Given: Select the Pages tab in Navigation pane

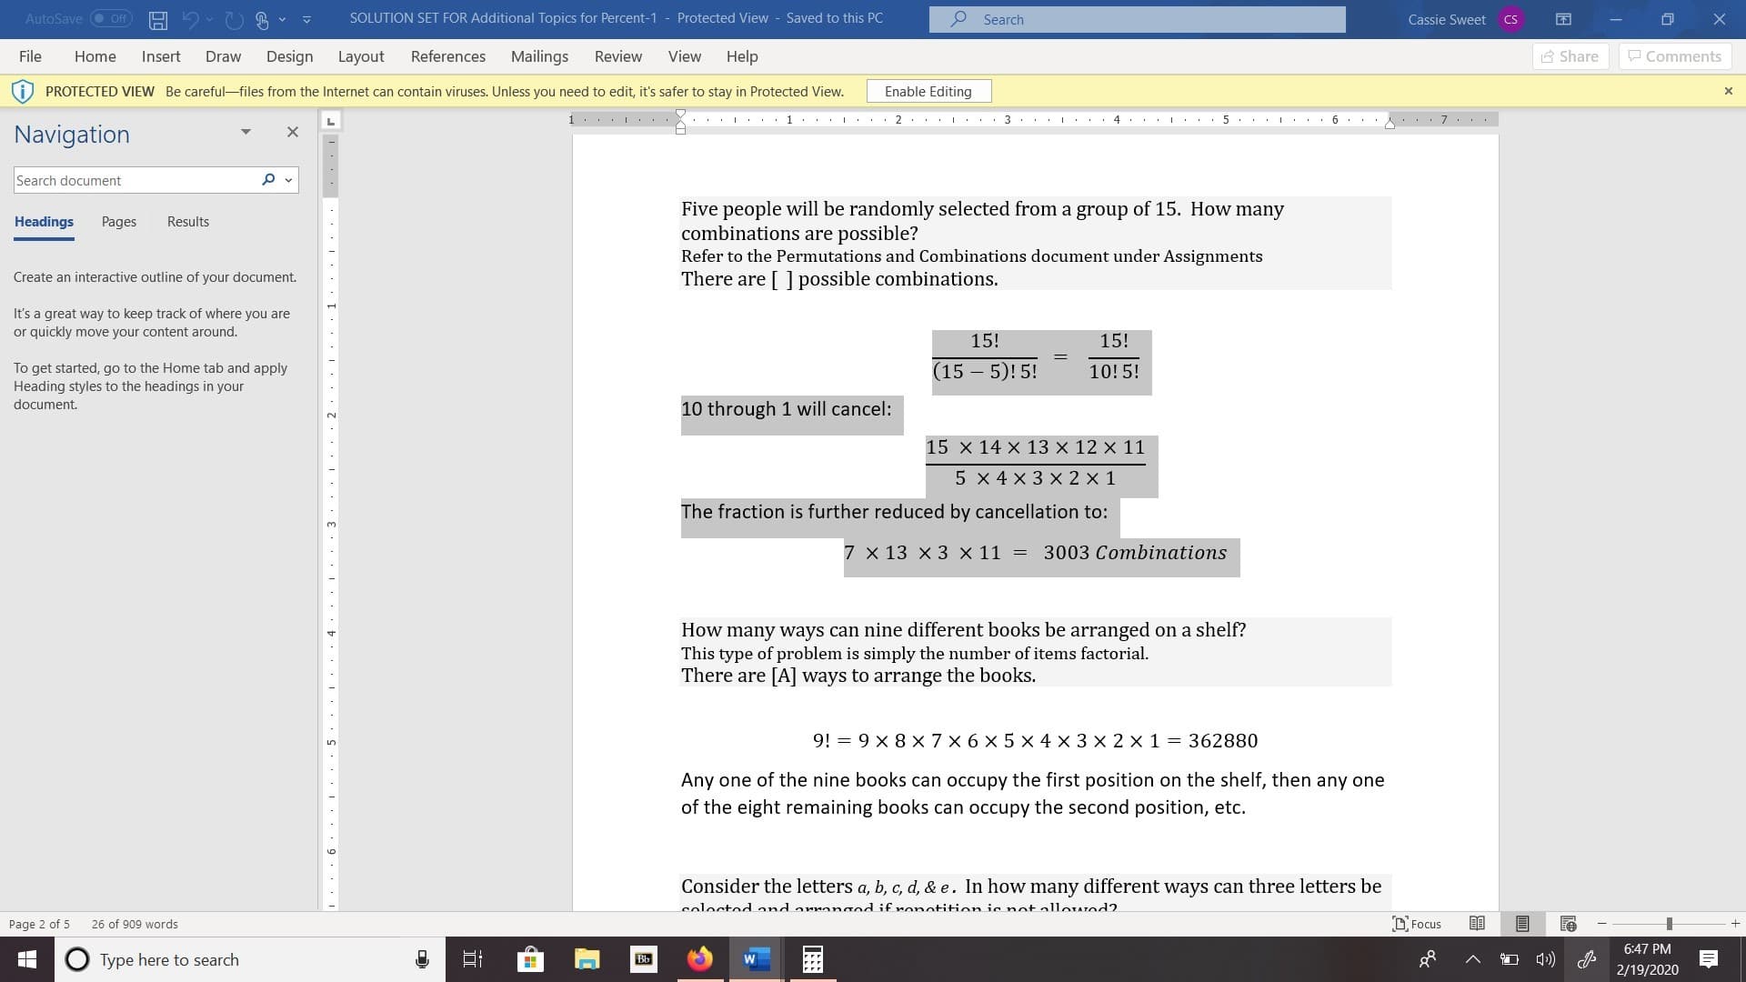Looking at the screenshot, I should (119, 221).
